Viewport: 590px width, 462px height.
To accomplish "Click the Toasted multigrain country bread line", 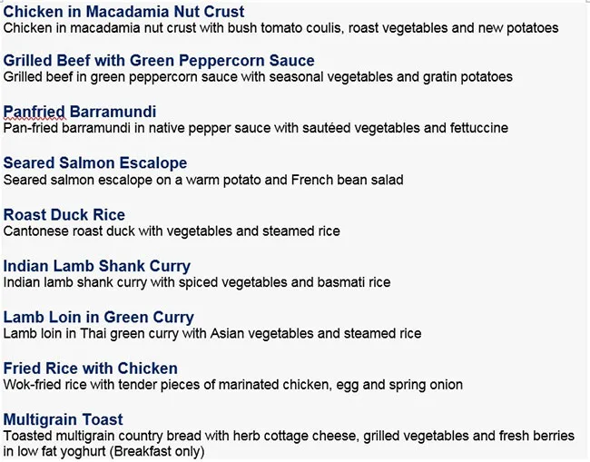I will [x=289, y=437].
